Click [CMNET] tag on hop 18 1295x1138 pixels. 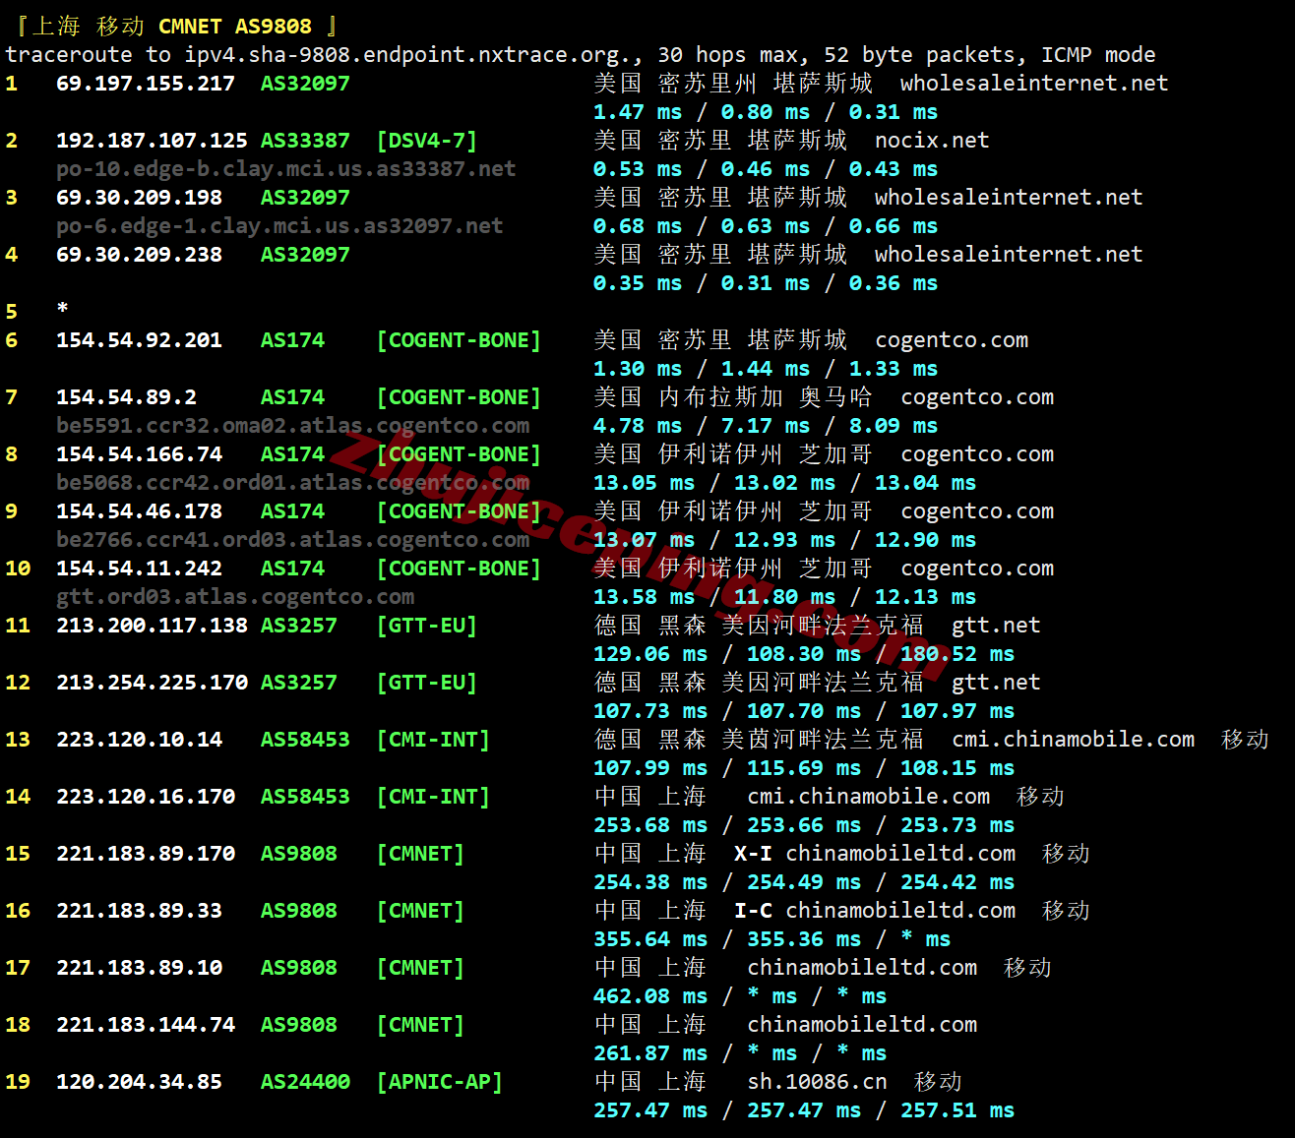(420, 1025)
